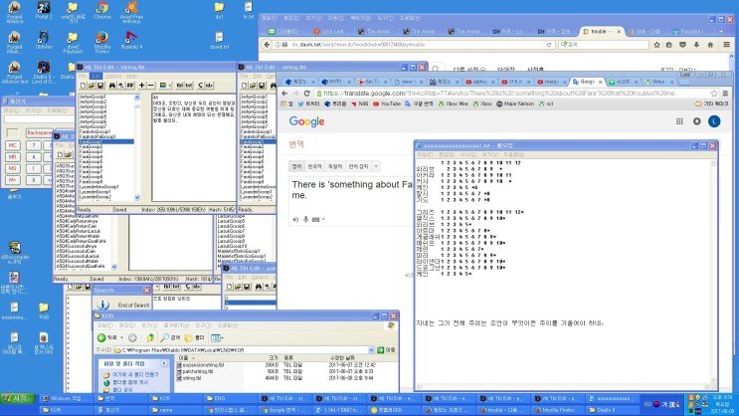Click Chrome translate.google.com address bar
The width and height of the screenshot is (739, 416).
pyautogui.click(x=516, y=94)
